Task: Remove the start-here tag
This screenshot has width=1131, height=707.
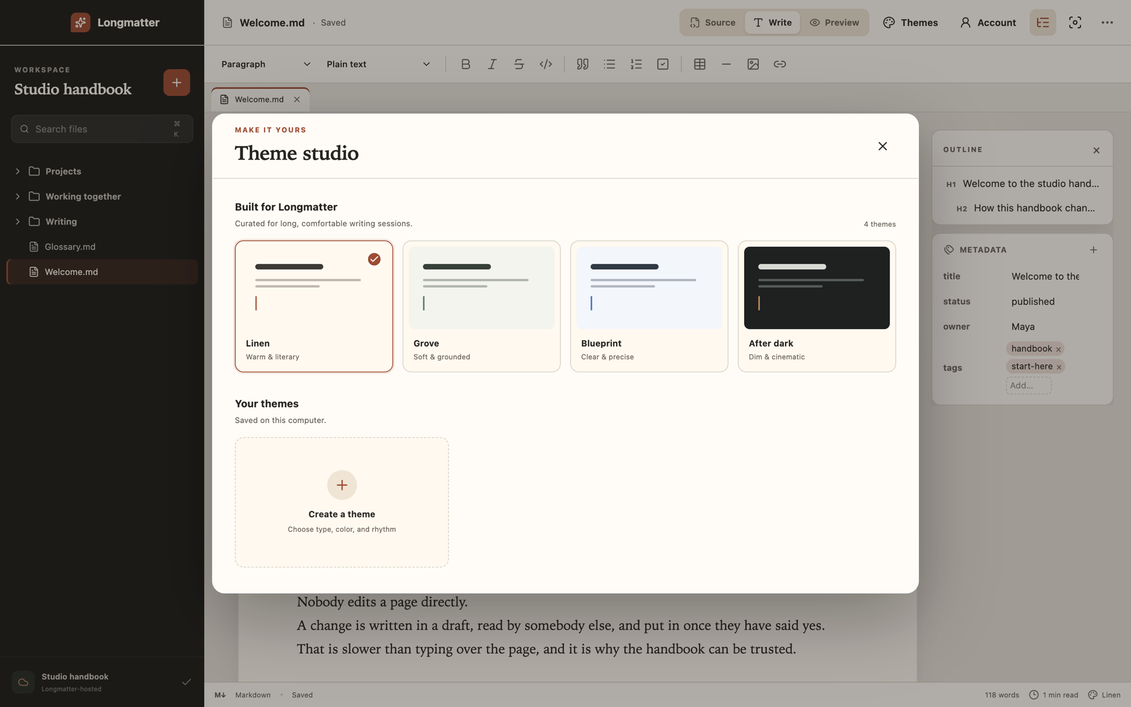Action: (1059, 367)
